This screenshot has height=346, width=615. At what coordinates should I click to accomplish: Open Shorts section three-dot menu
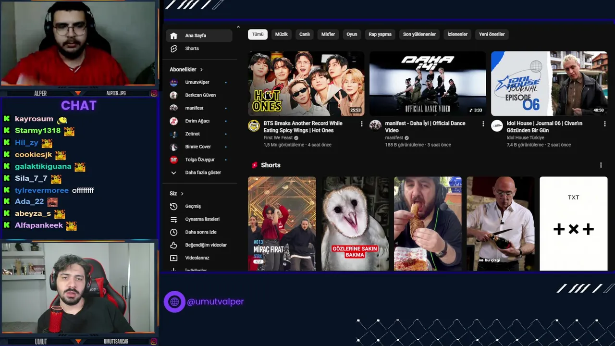(x=601, y=165)
